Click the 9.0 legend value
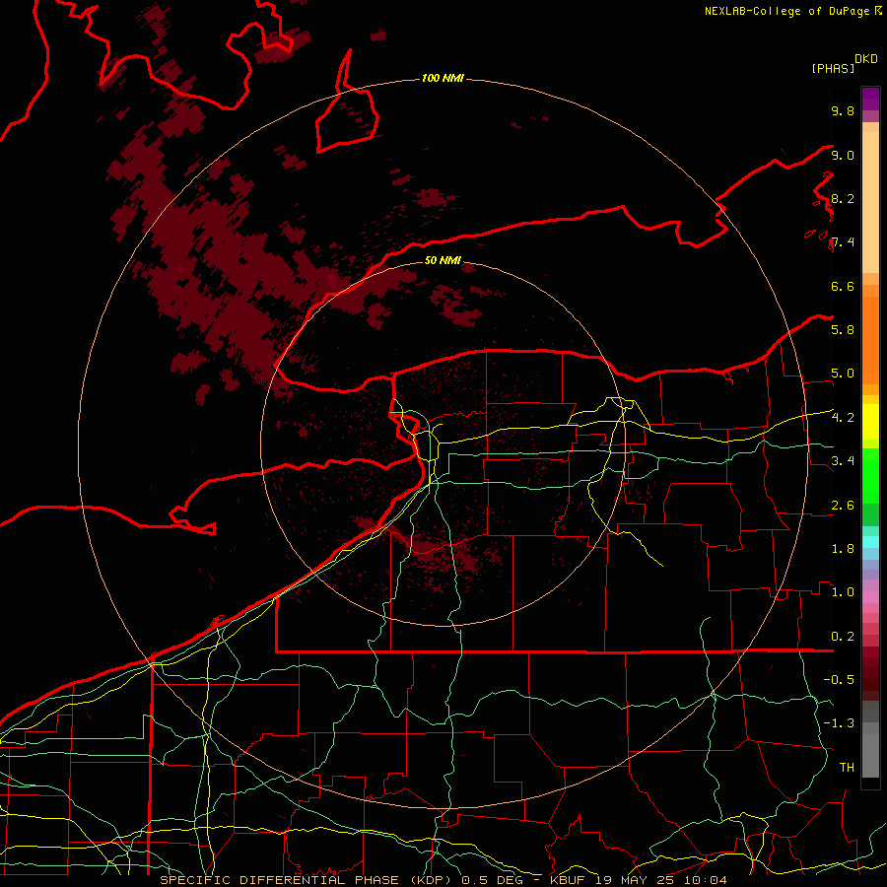Image resolution: width=887 pixels, height=887 pixels. (843, 155)
